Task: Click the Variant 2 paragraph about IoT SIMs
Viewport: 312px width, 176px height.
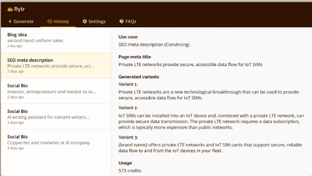Action: (211, 122)
